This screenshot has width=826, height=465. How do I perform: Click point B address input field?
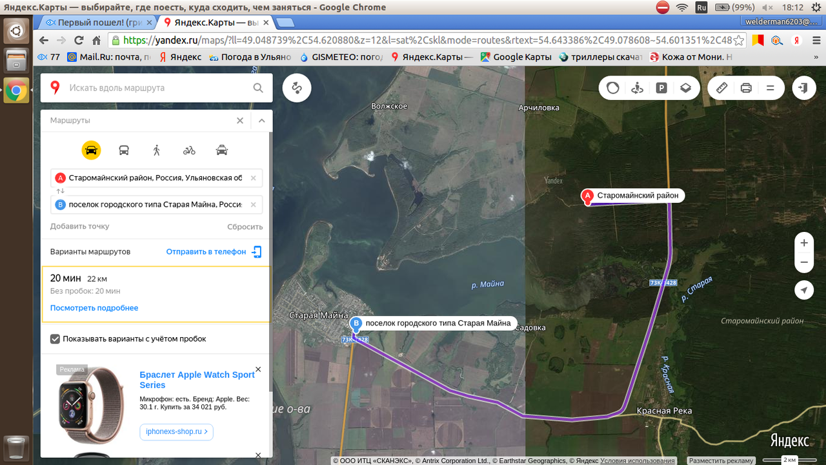(156, 205)
